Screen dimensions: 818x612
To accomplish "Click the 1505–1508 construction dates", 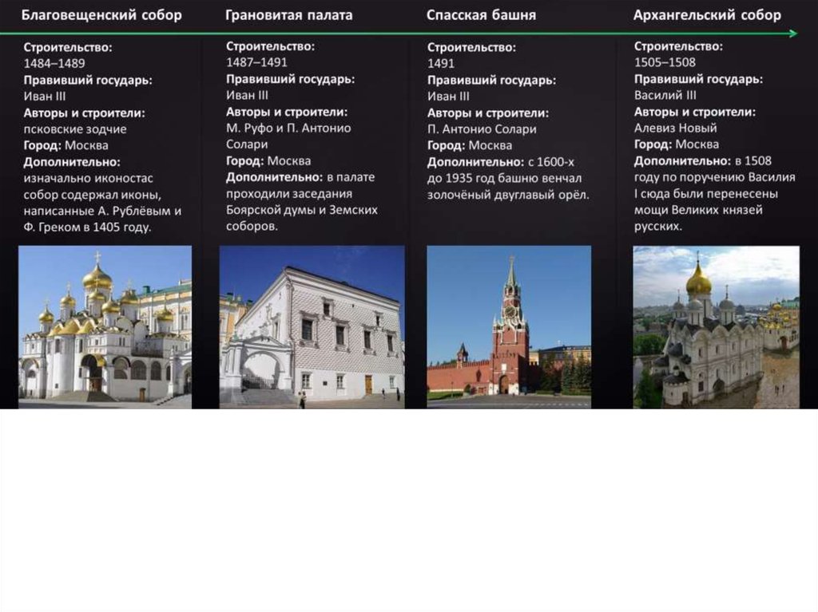I will click(x=665, y=62).
